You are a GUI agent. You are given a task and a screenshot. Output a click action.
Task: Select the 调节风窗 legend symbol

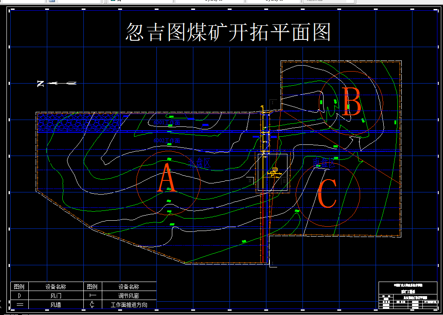coord(93,296)
